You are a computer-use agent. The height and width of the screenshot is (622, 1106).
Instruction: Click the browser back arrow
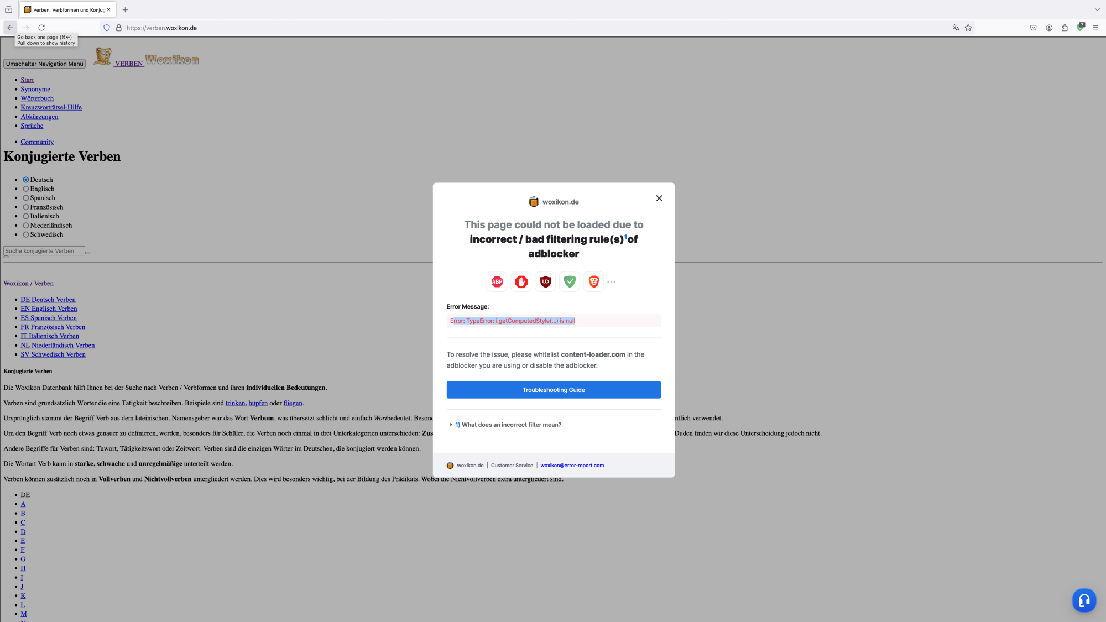(10, 28)
